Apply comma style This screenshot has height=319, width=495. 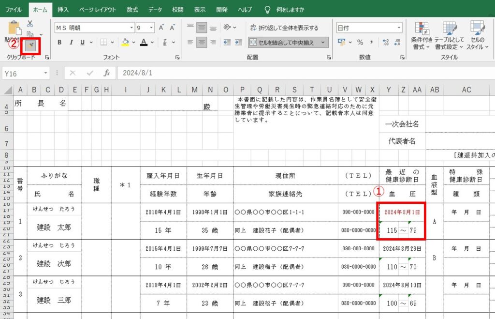[372, 42]
